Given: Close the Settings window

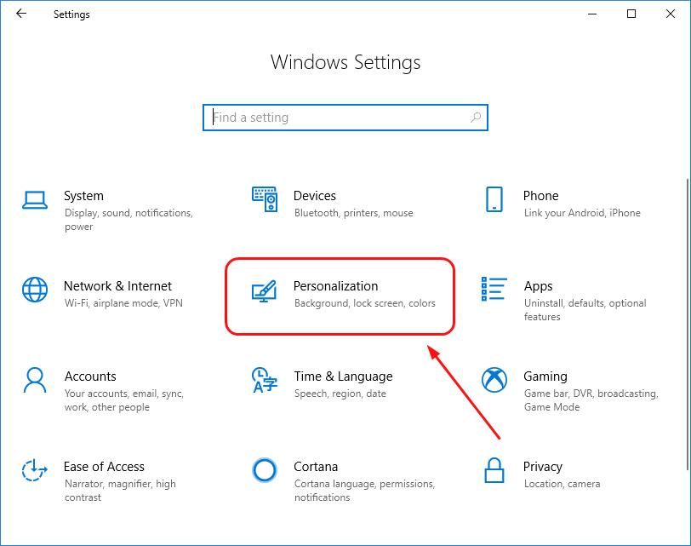Looking at the screenshot, I should pyautogui.click(x=671, y=14).
